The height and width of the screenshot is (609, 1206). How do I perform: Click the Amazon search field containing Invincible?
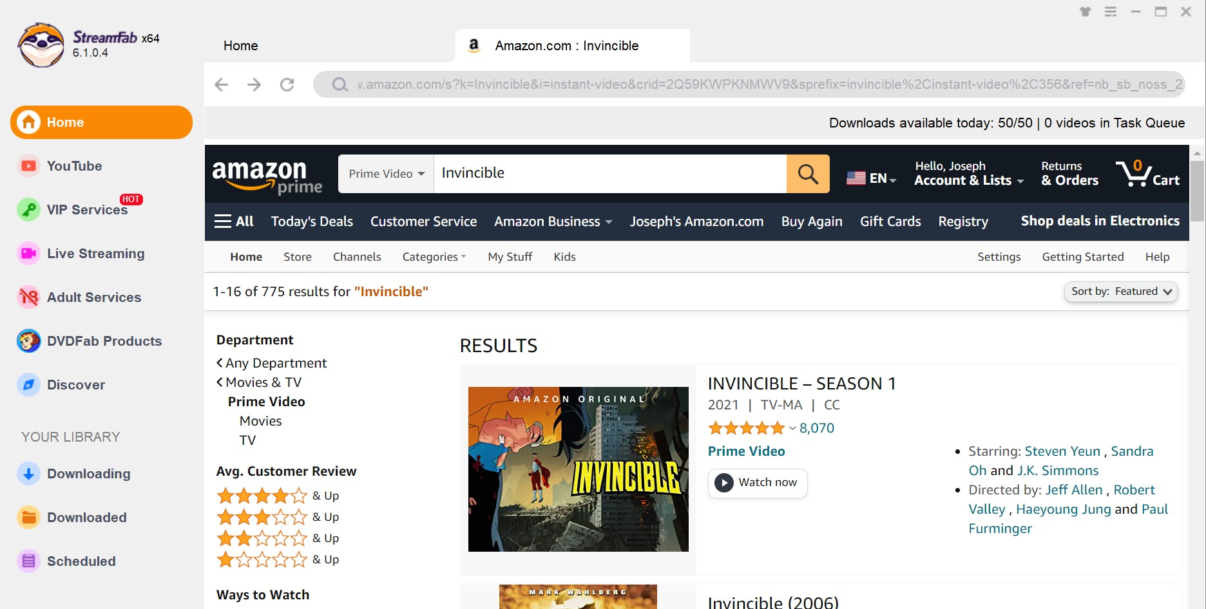610,174
